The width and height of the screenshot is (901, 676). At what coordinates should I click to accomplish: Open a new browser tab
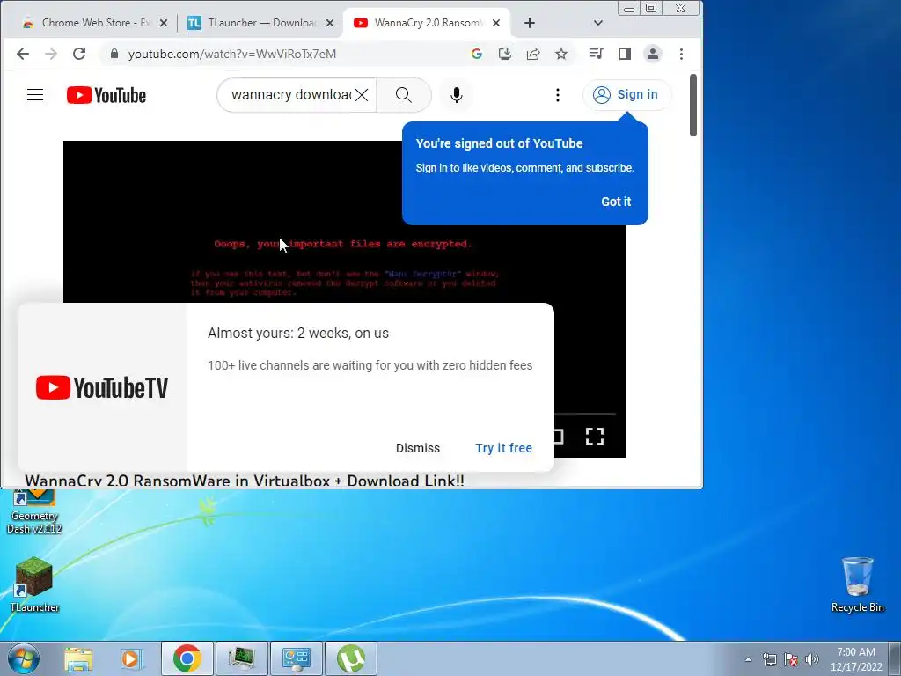(x=530, y=23)
